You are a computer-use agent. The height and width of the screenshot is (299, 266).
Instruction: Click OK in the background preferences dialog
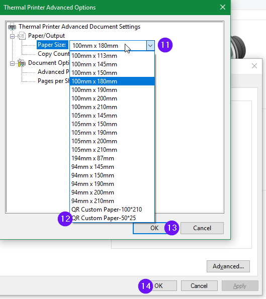[158, 285]
